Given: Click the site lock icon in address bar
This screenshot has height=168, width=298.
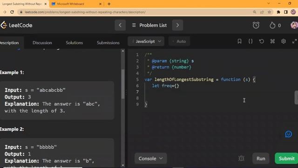Looking at the screenshot, I should click(21, 12).
